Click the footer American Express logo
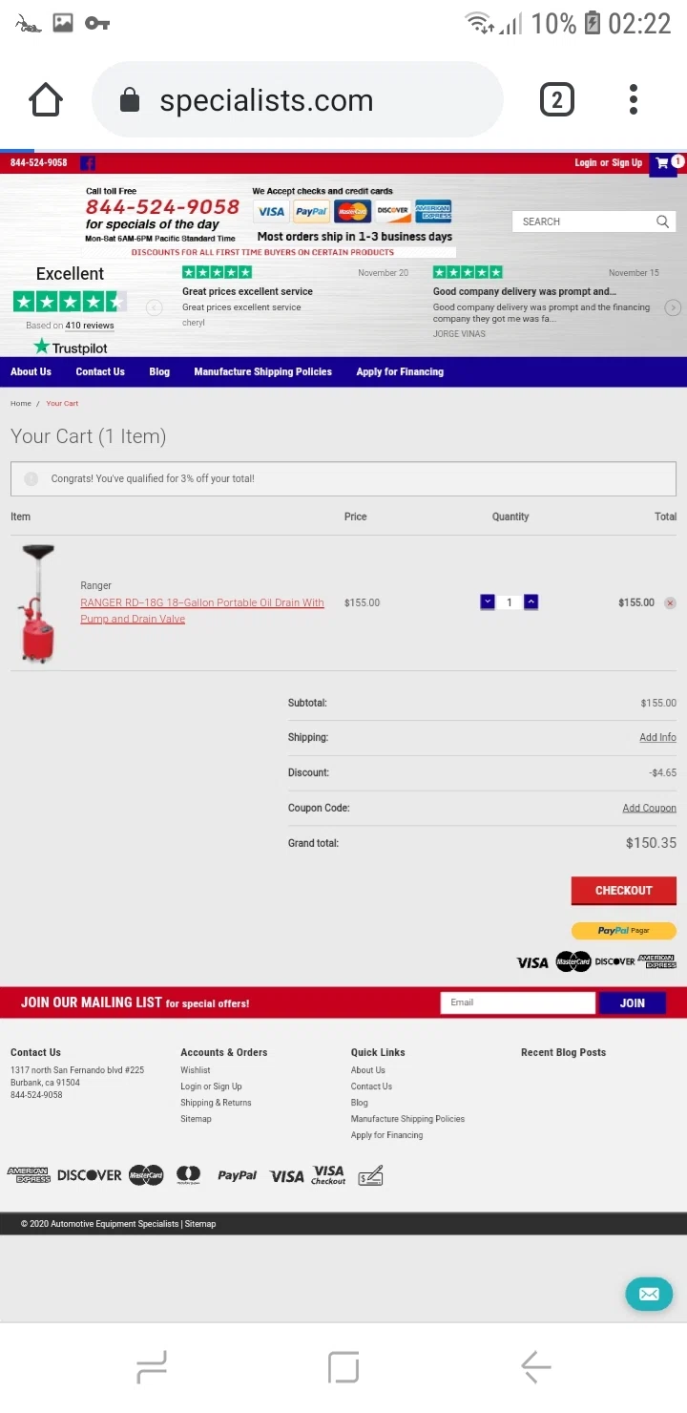 29,1175
